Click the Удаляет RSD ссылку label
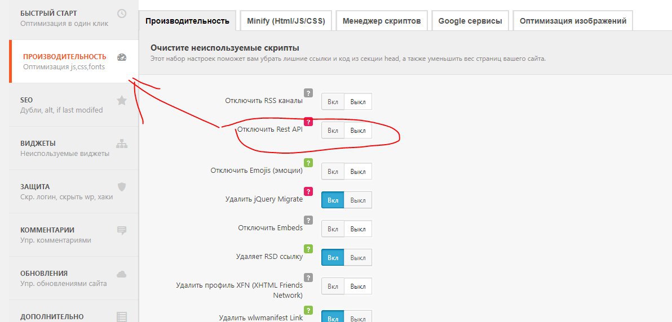Image resolution: width=672 pixels, height=322 pixels. [269, 257]
